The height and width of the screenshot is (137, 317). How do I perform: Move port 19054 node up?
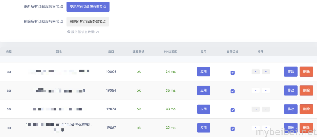256,91
